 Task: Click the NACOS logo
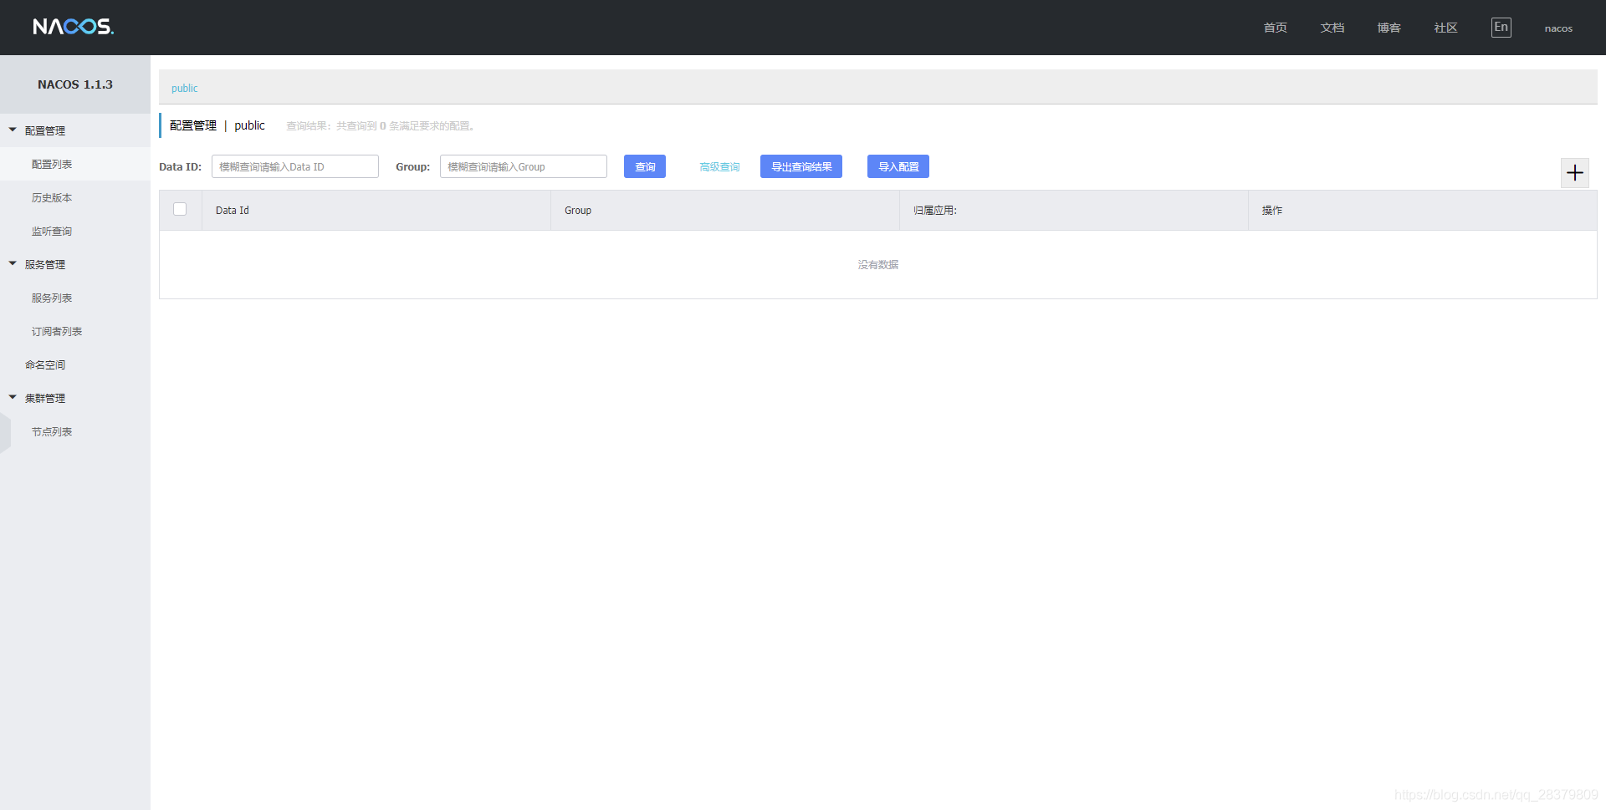74,27
